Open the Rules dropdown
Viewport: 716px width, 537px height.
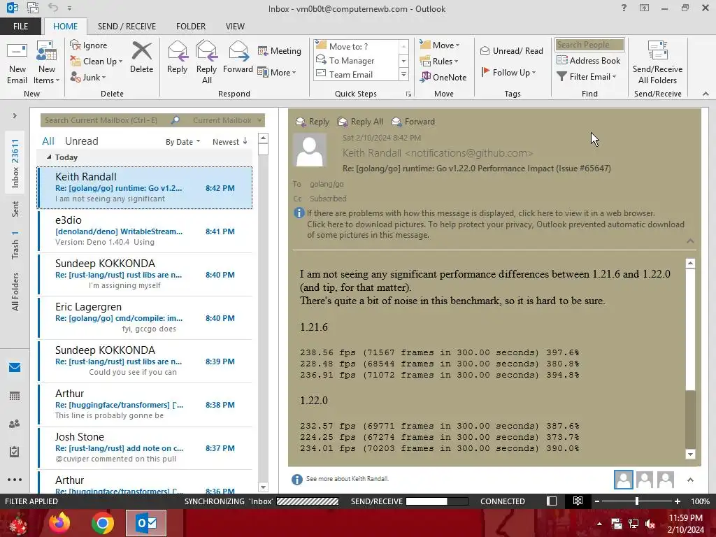(439, 62)
